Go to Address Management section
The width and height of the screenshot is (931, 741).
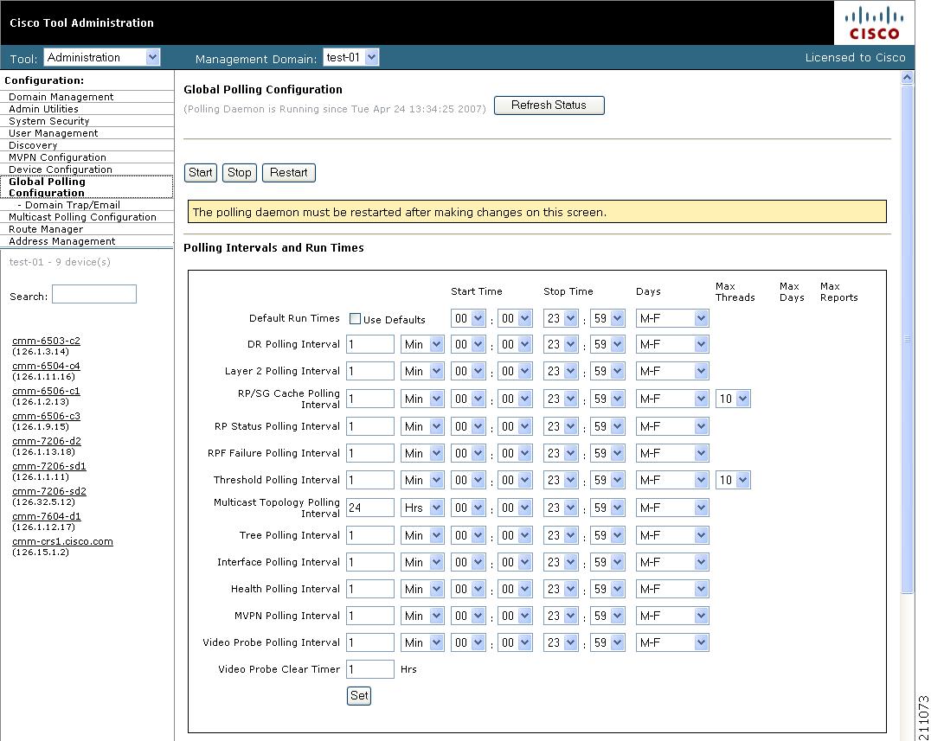(x=61, y=241)
